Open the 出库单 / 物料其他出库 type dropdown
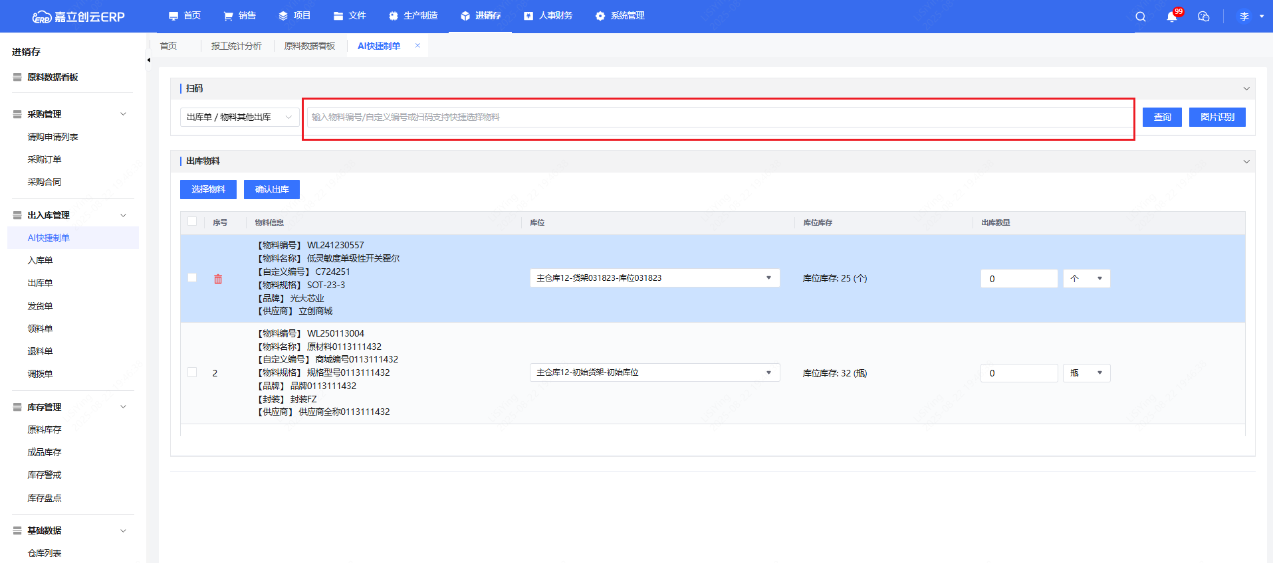This screenshot has width=1273, height=563. (x=239, y=117)
